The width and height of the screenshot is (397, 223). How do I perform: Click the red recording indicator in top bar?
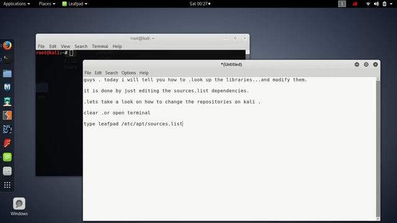click(355, 4)
